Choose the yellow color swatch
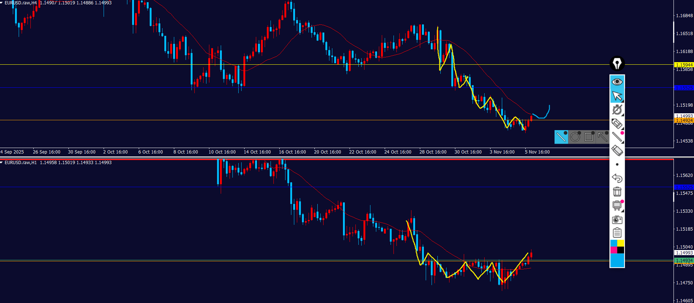This screenshot has width=694, height=303. [x=621, y=243]
